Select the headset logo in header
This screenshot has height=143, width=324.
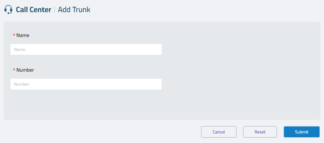tap(9, 10)
